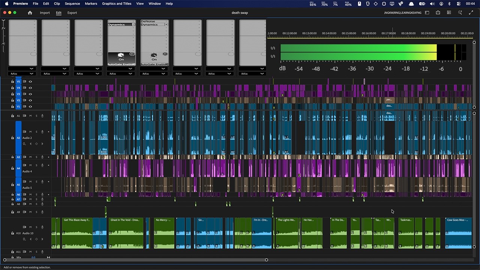Image resolution: width=480 pixels, height=270 pixels.
Task: Click the share/quick export icon
Action: pyautogui.click(x=438, y=13)
